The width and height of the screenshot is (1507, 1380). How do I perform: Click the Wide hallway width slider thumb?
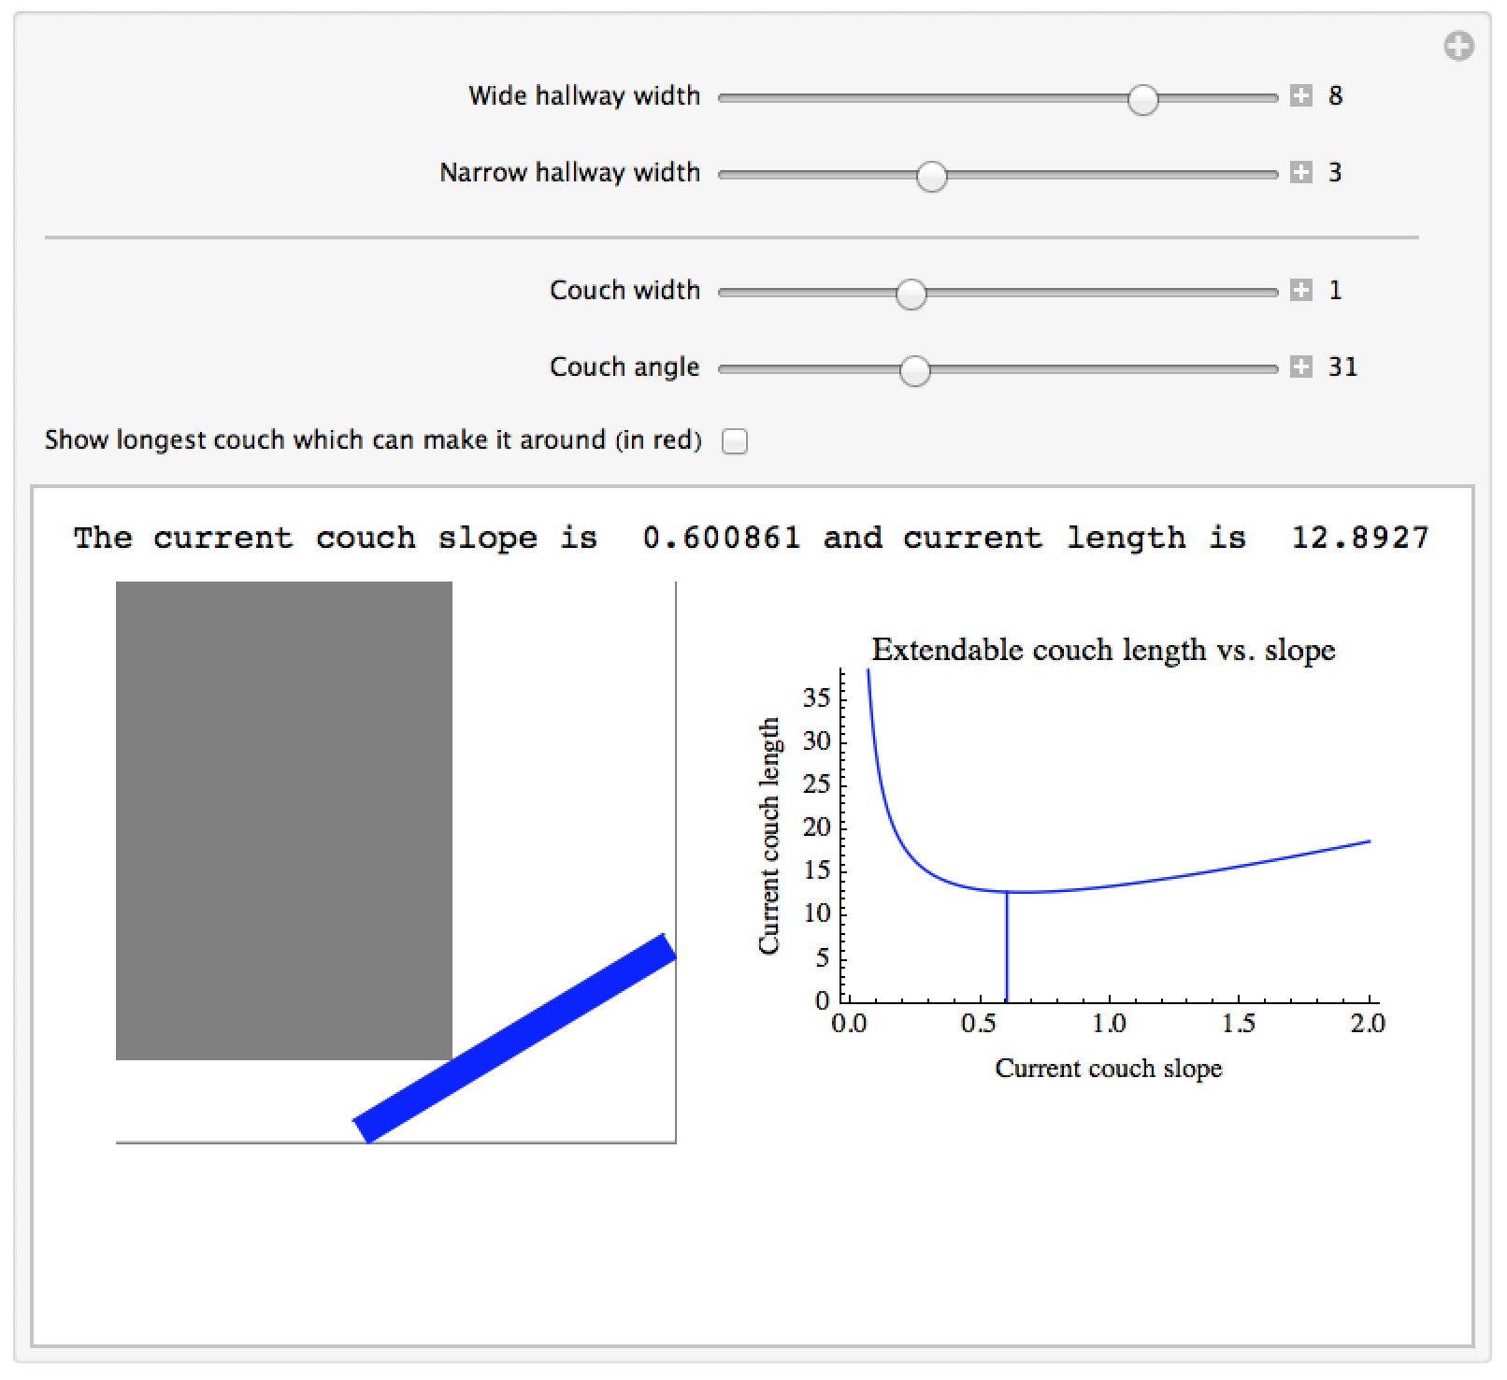[1142, 99]
